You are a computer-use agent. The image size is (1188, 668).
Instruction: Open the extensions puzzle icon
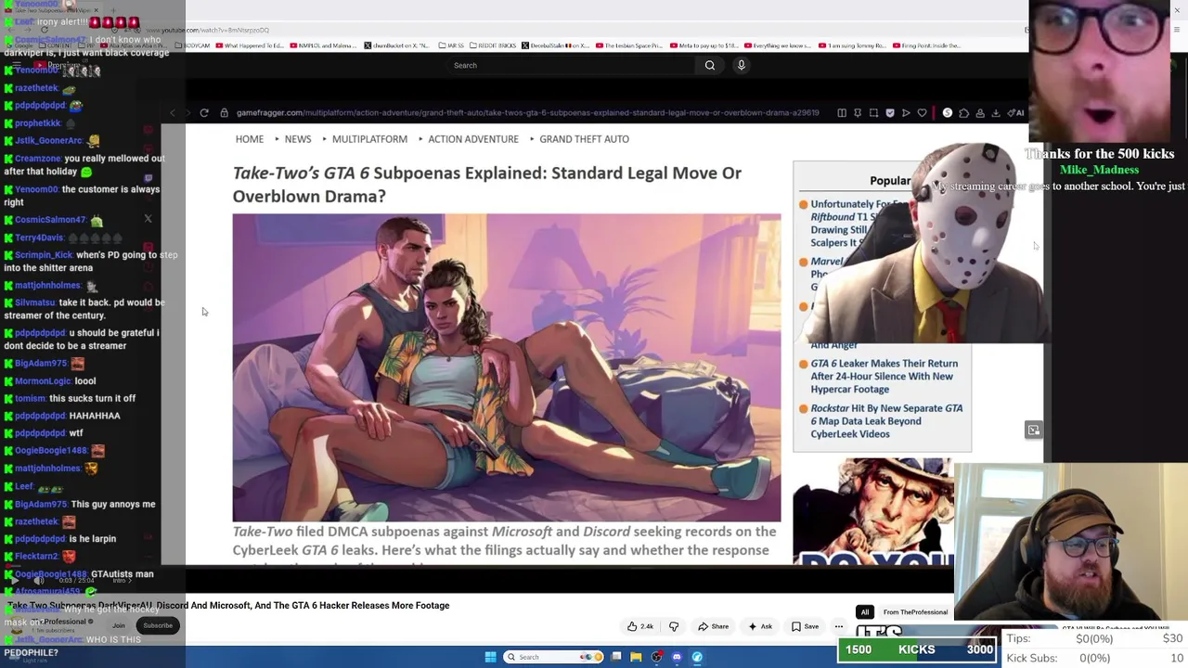tap(963, 113)
